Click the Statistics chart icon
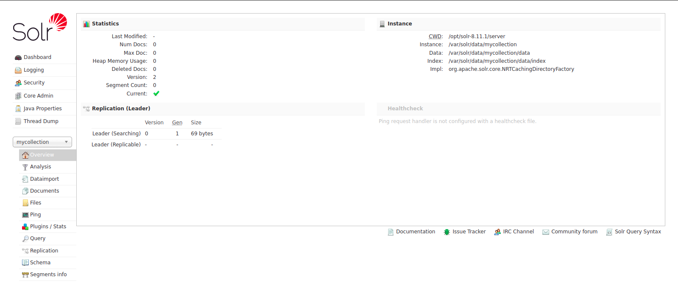This screenshot has height=283, width=678. coord(86,24)
